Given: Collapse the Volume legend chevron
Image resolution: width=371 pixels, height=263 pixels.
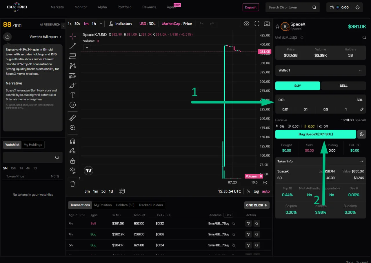Looking at the screenshot, I should pos(87,48).
